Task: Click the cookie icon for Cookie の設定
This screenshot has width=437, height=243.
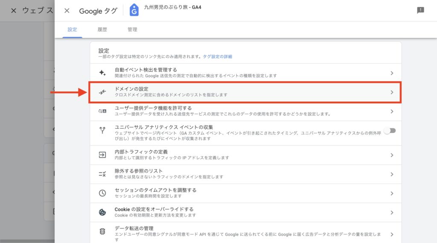Action: pyautogui.click(x=102, y=212)
